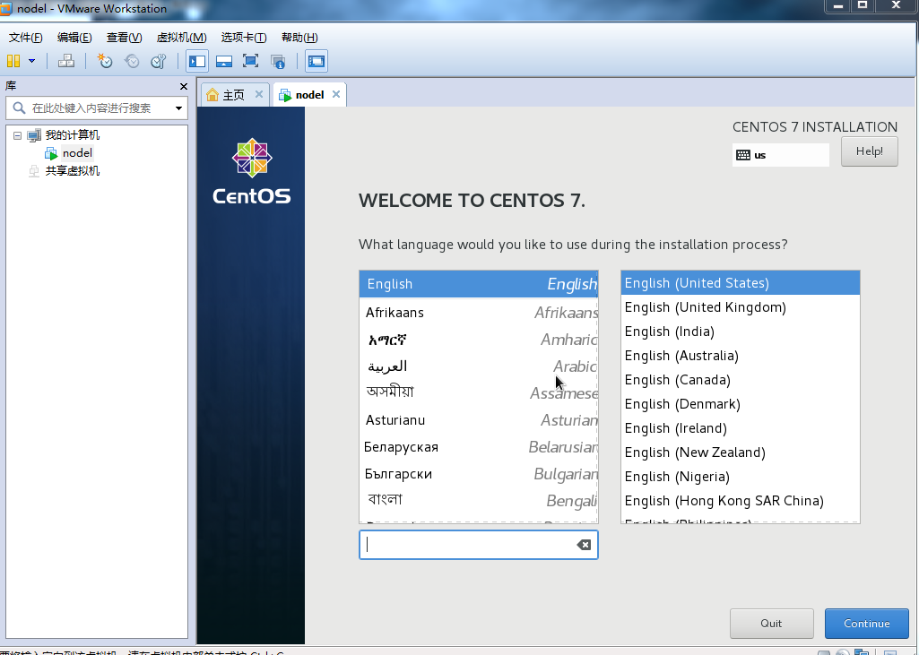Toggle the show library sidebar icon

point(197,61)
